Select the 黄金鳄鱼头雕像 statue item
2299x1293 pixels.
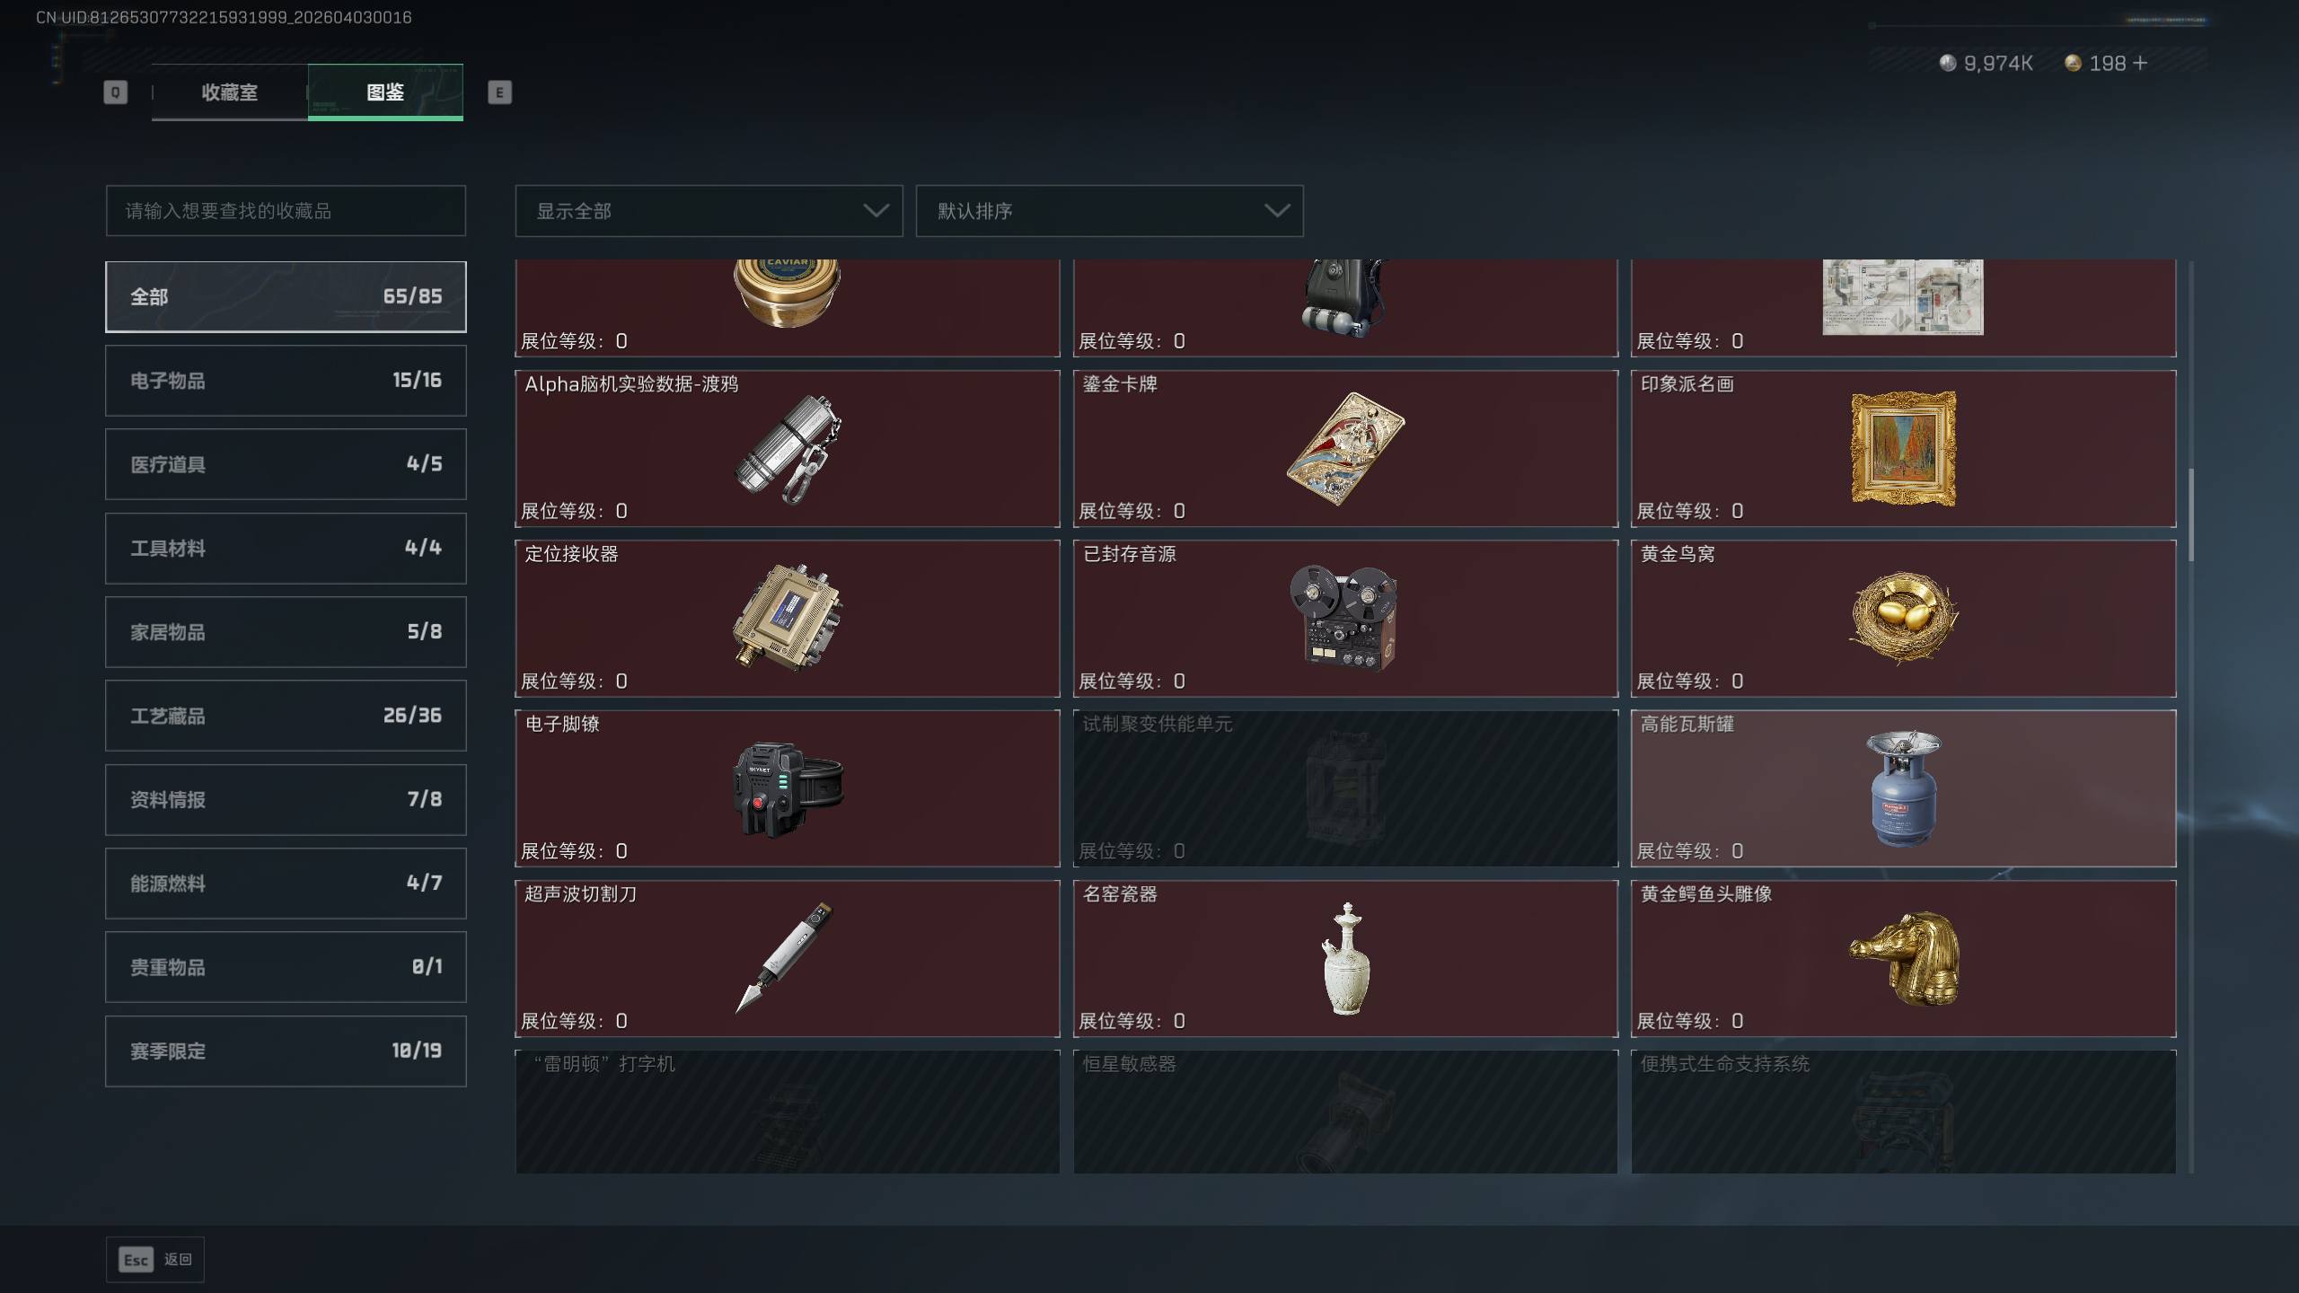pyautogui.click(x=1903, y=958)
